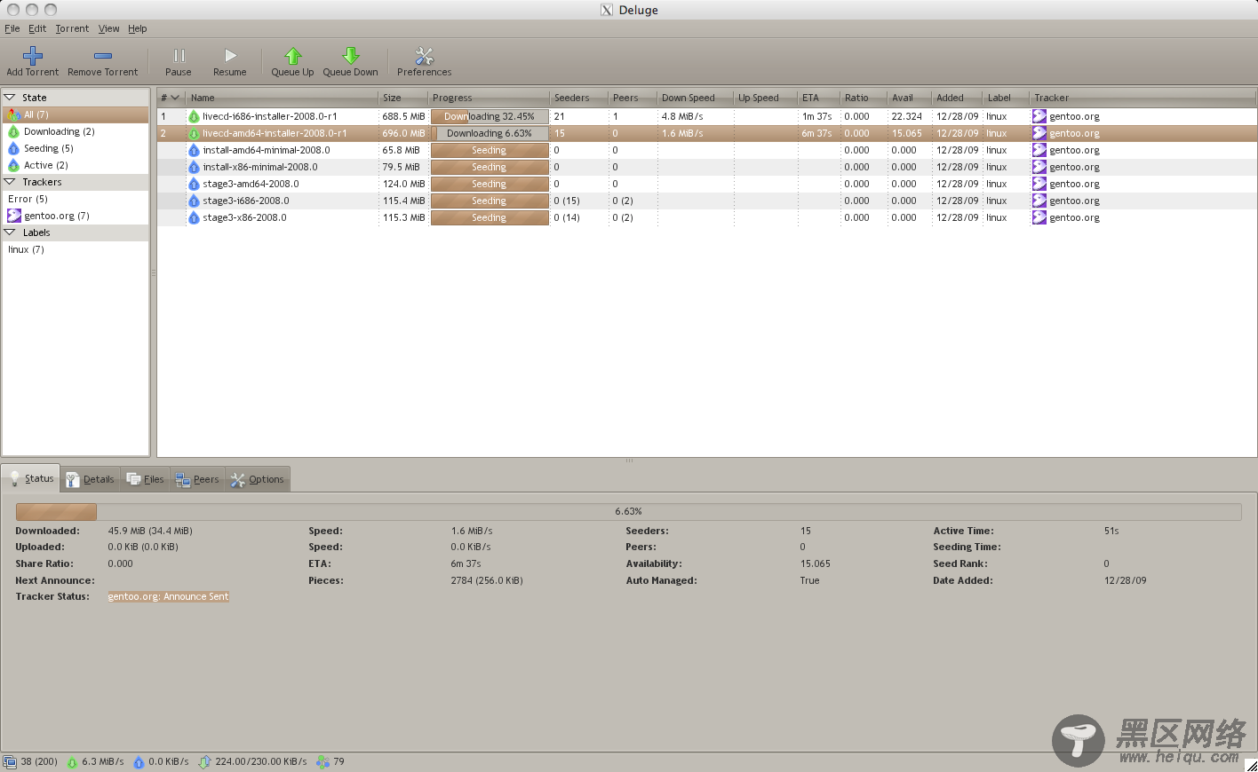Click seeding icon of install-amd64-minimal-2008.0
The height and width of the screenshot is (772, 1258).
click(194, 150)
